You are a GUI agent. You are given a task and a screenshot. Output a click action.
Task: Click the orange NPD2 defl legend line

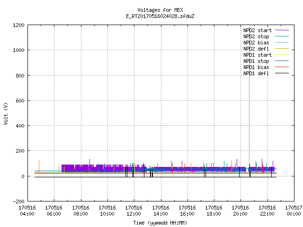tap(282, 49)
